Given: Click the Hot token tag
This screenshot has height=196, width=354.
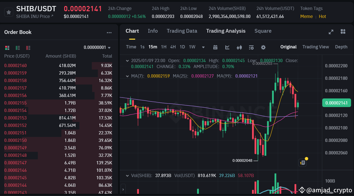Looking at the screenshot, I should (x=322, y=16).
